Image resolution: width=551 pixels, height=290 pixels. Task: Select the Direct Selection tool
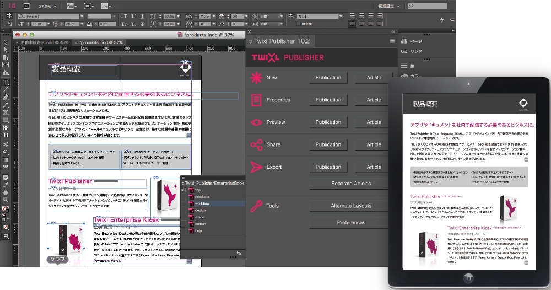[6, 50]
